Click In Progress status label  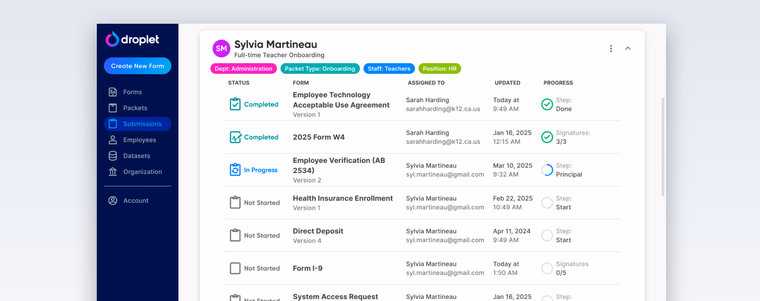pyautogui.click(x=261, y=170)
